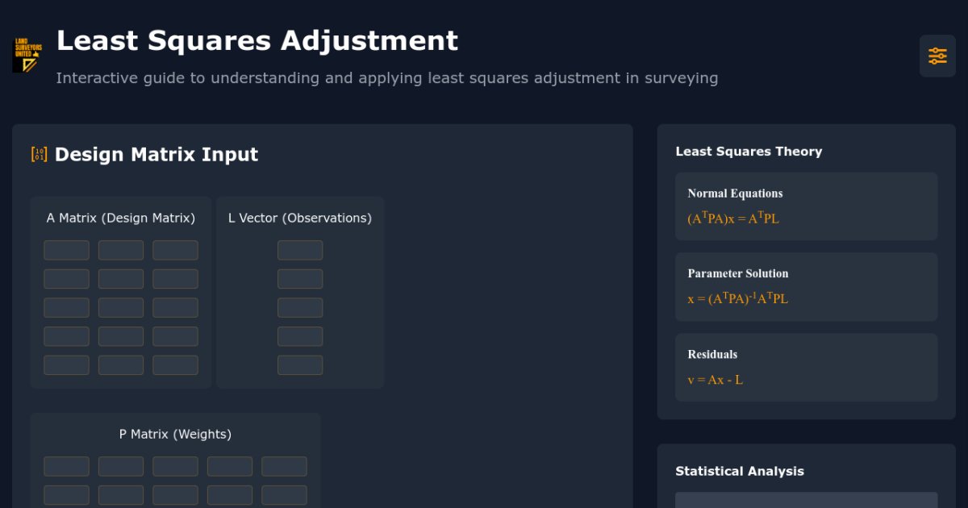The image size is (968, 508).
Task: Click the A Matrix (Design Matrix) label
Action: click(x=120, y=218)
